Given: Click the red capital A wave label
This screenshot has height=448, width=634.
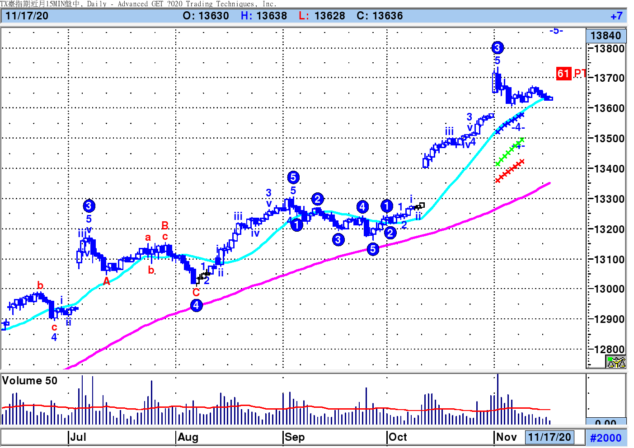Looking at the screenshot, I should (x=106, y=281).
